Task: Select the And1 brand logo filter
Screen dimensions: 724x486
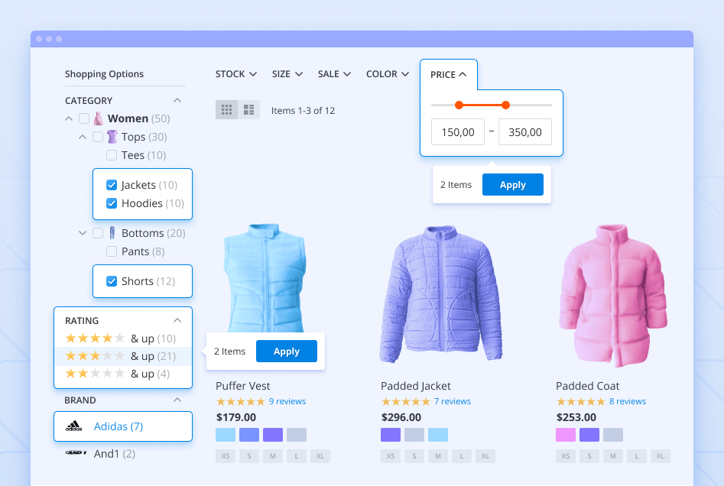Action: [73, 454]
